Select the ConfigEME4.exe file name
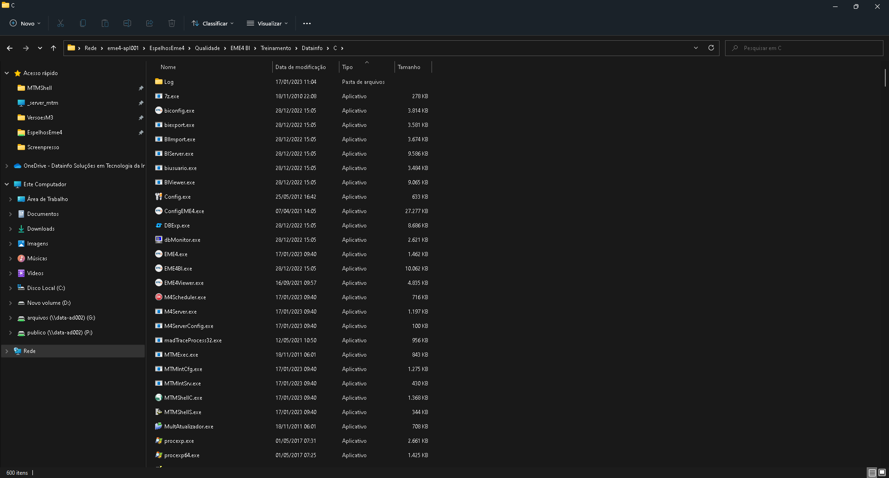The height and width of the screenshot is (478, 889). click(x=184, y=211)
